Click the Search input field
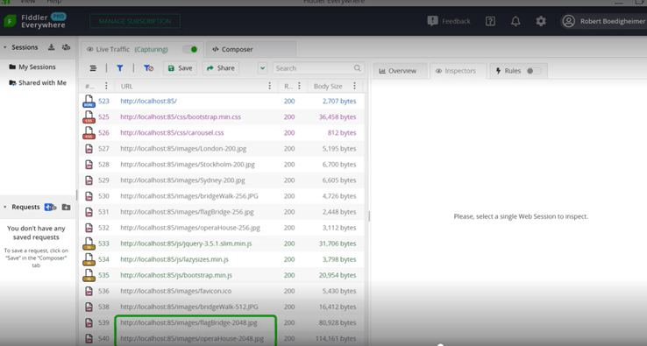 click(x=316, y=68)
